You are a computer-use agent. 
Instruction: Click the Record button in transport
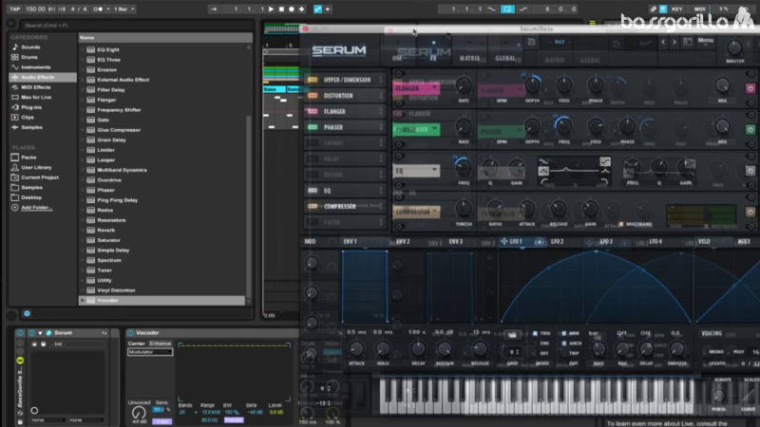(x=292, y=9)
